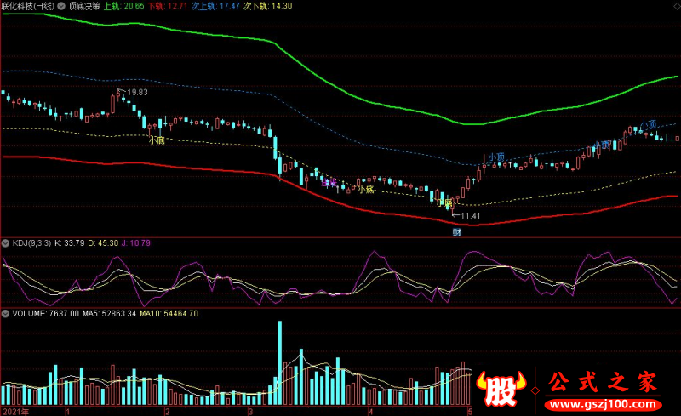Click the 财 marker below the price low
This screenshot has height=416, width=681.
[456, 232]
